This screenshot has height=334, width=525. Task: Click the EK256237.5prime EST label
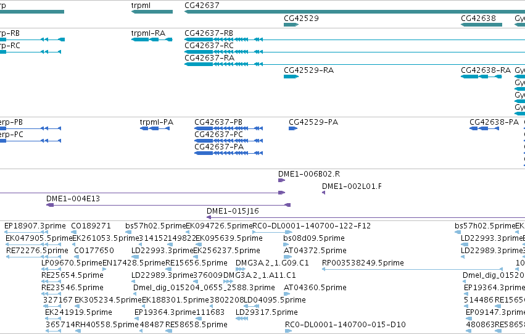pyautogui.click(x=226, y=251)
